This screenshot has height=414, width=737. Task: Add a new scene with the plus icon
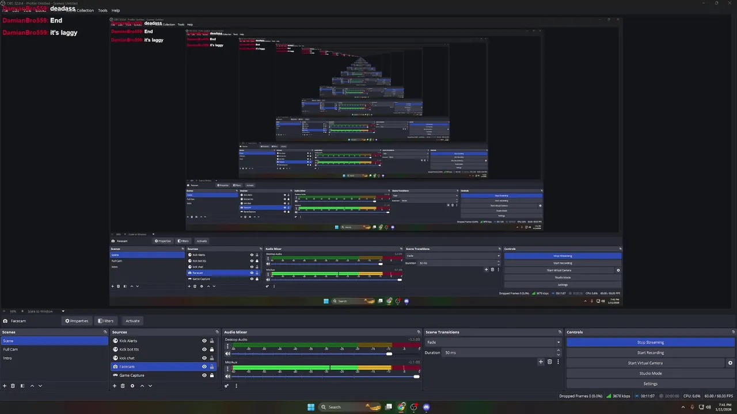pos(5,386)
